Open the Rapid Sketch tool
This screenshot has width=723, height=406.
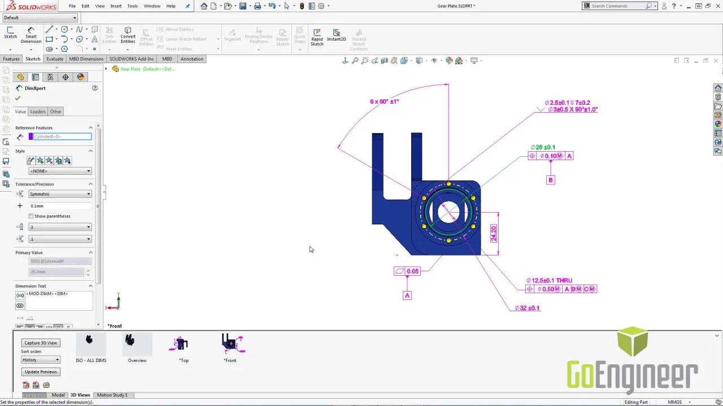(317, 36)
